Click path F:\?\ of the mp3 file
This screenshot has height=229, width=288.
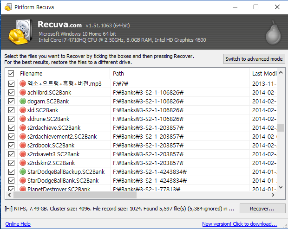[x=120, y=84]
